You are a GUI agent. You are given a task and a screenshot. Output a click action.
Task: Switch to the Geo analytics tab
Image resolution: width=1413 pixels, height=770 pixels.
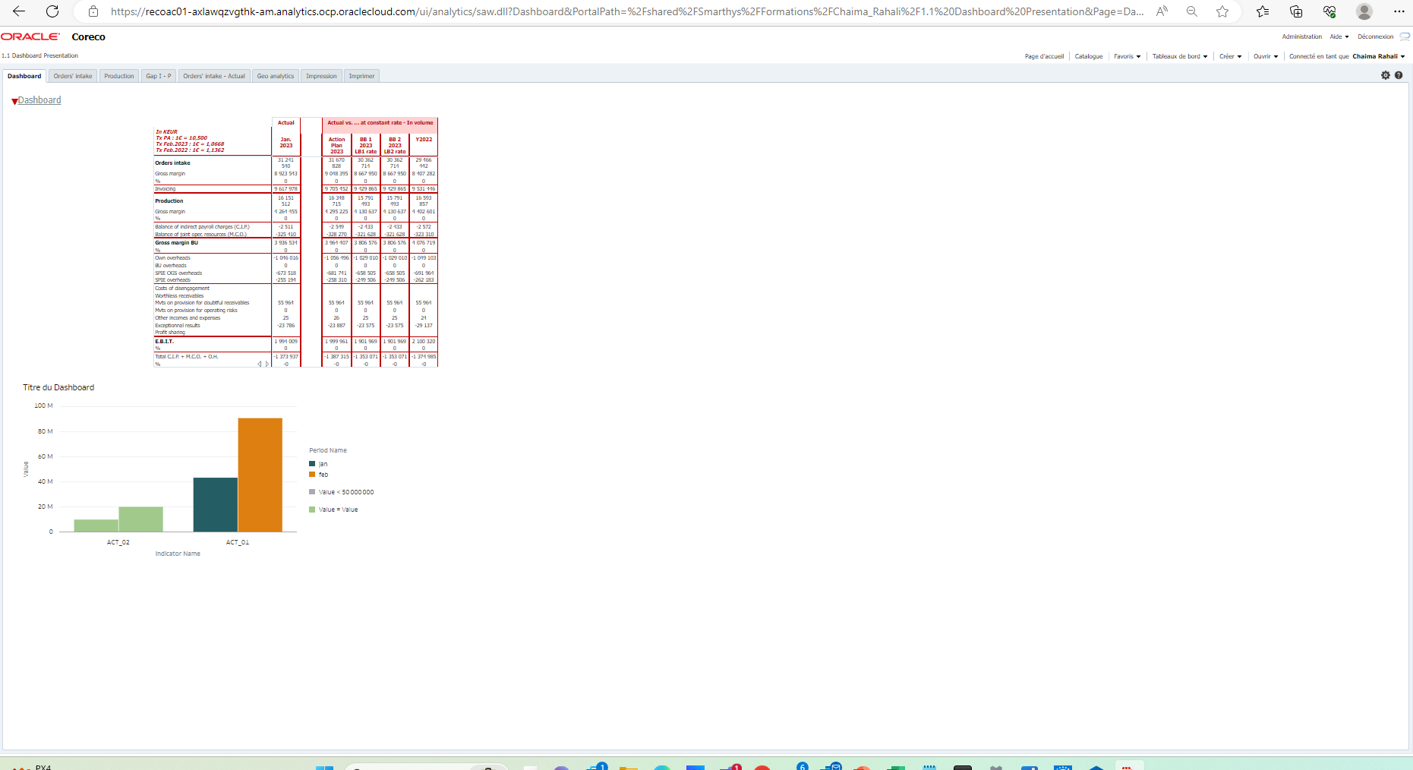pyautogui.click(x=276, y=76)
